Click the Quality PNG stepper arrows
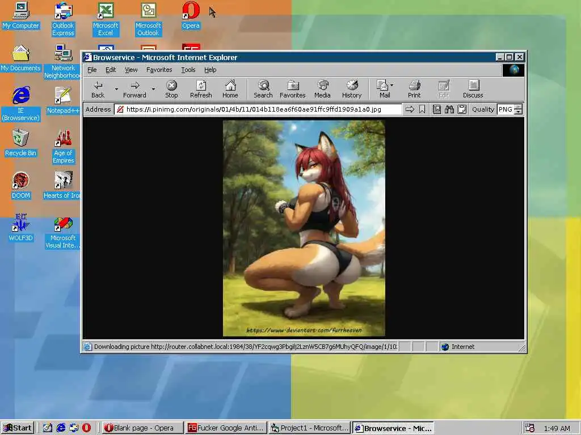 (519, 109)
